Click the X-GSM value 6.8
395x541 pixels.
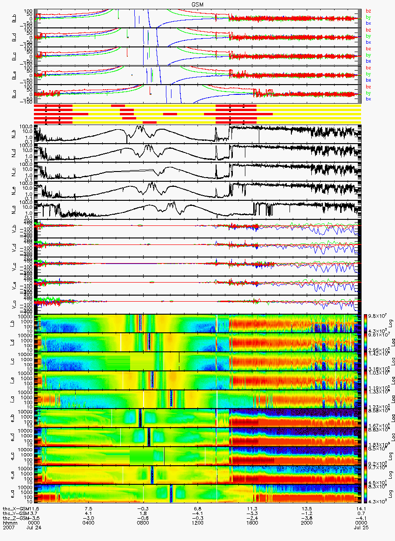point(197,509)
